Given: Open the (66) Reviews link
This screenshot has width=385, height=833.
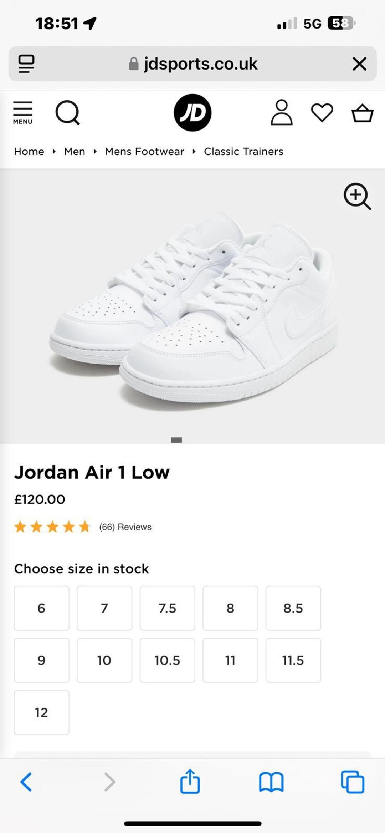Looking at the screenshot, I should [125, 527].
